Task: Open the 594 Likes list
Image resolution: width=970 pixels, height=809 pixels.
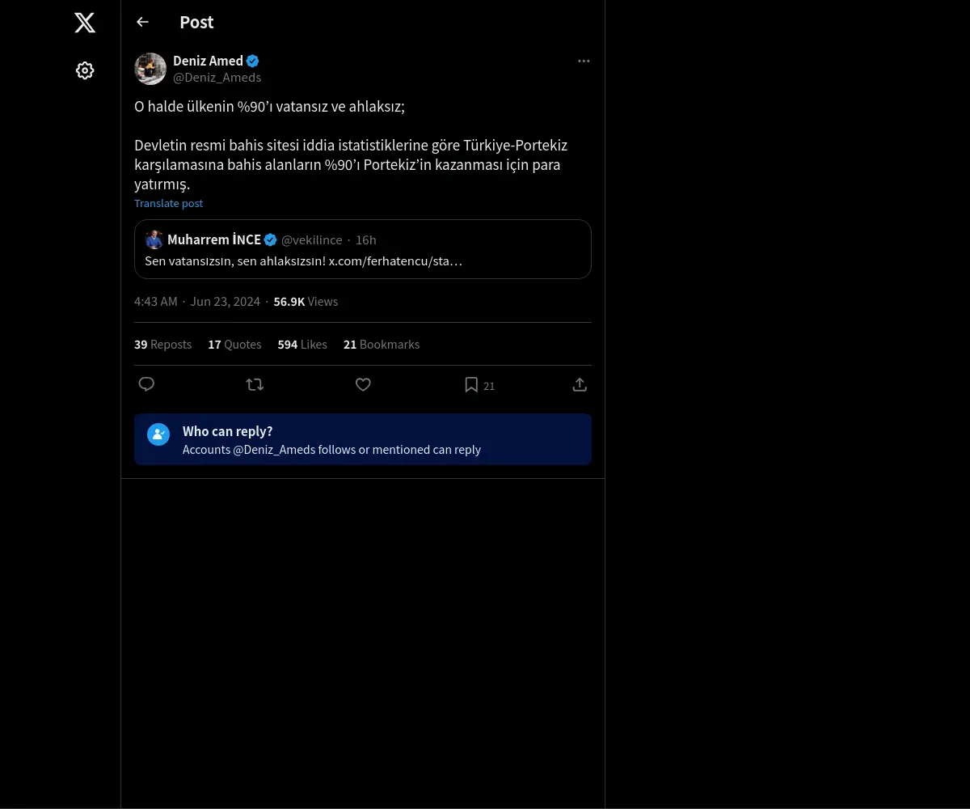Action: click(x=302, y=345)
